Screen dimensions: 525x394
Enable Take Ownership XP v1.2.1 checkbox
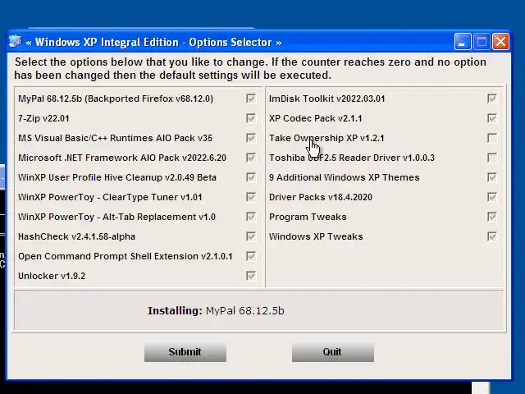492,138
